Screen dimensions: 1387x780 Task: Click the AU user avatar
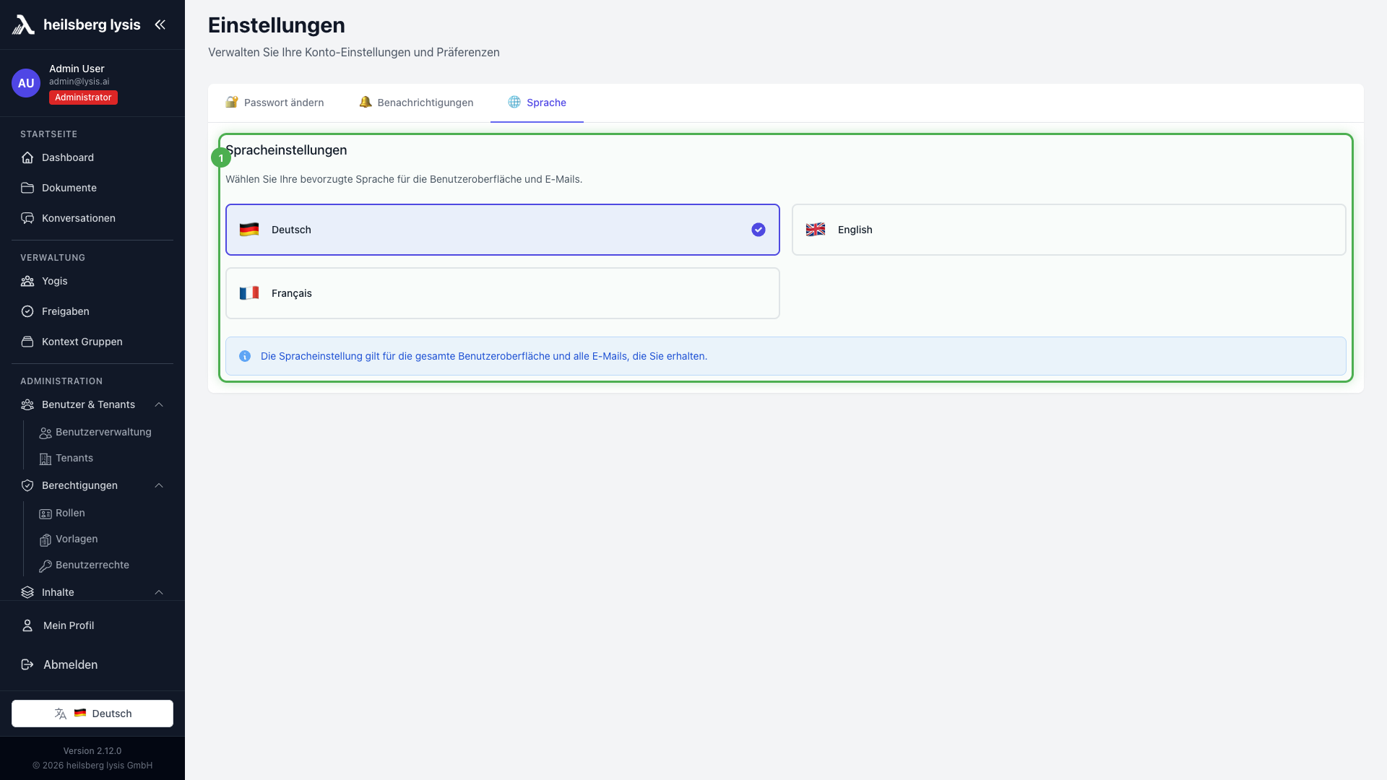pyautogui.click(x=26, y=83)
